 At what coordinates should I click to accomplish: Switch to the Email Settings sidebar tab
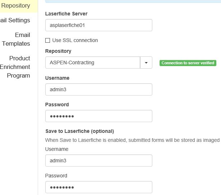(x=16, y=20)
